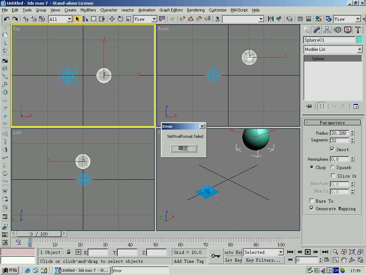Select the Select and Rotate tool
366x275 pixels.
[120, 19]
